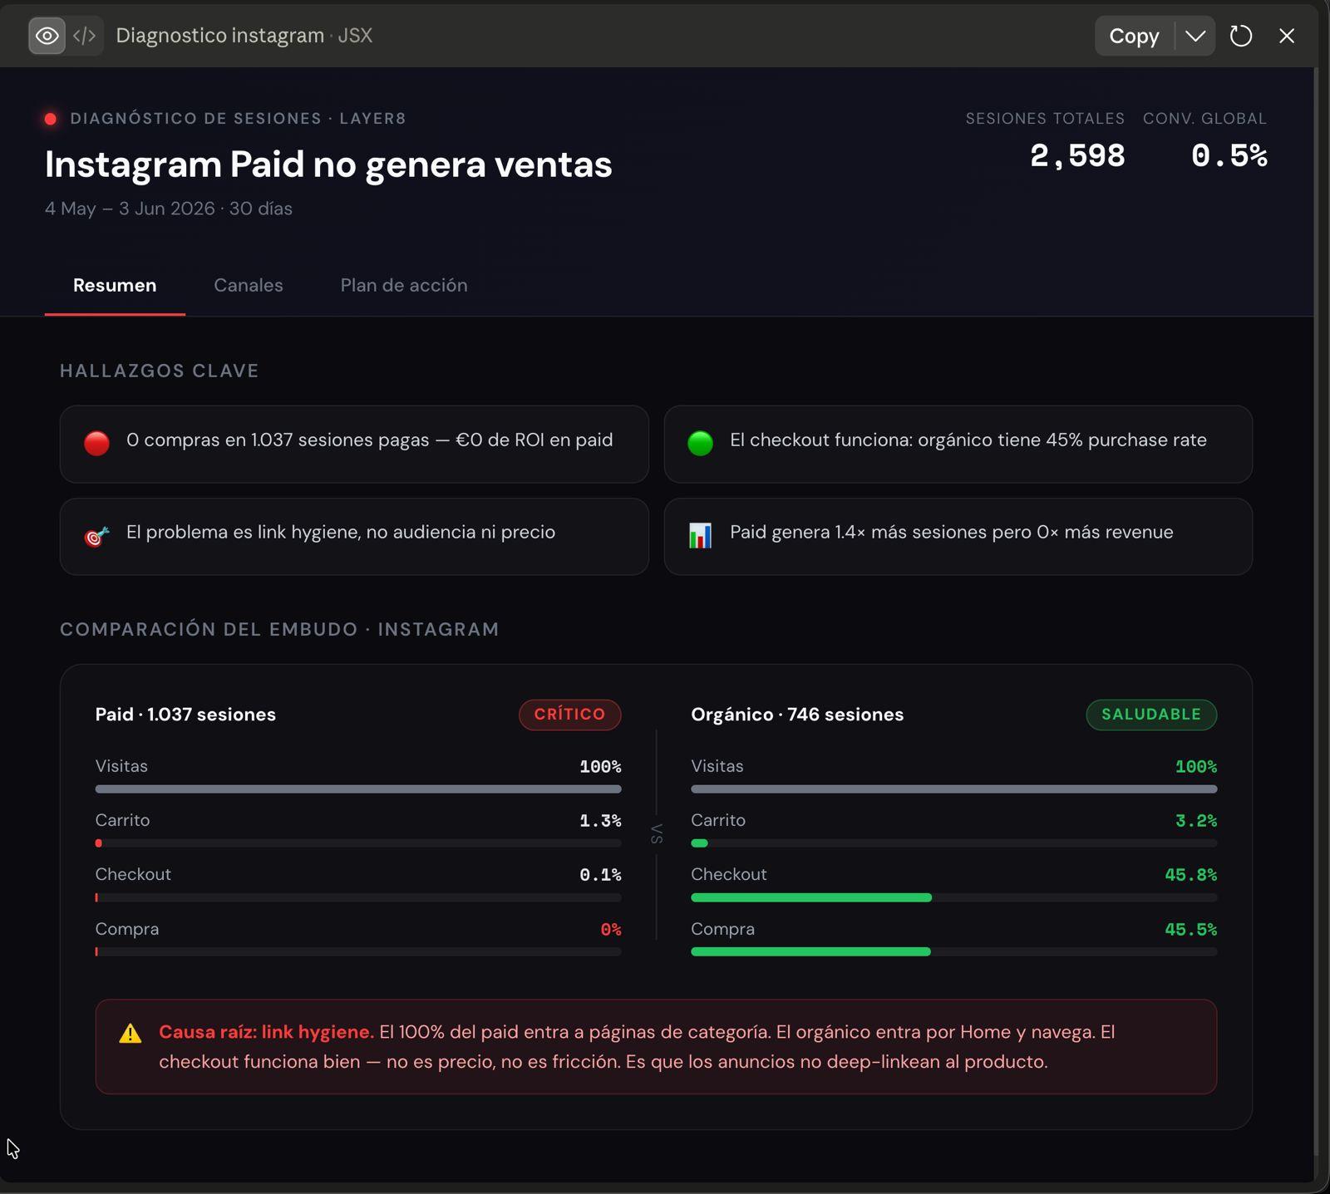The image size is (1330, 1194).
Task: Open the Plan de acción tab
Action: 404,285
